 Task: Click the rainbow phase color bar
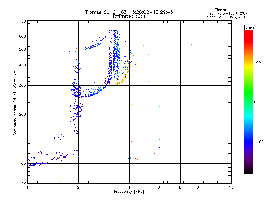coord(249,102)
